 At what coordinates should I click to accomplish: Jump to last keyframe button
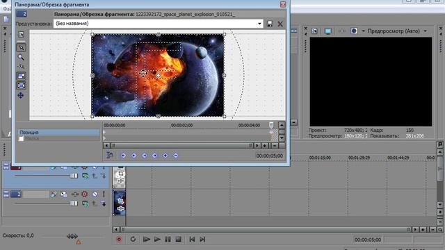click(154, 156)
